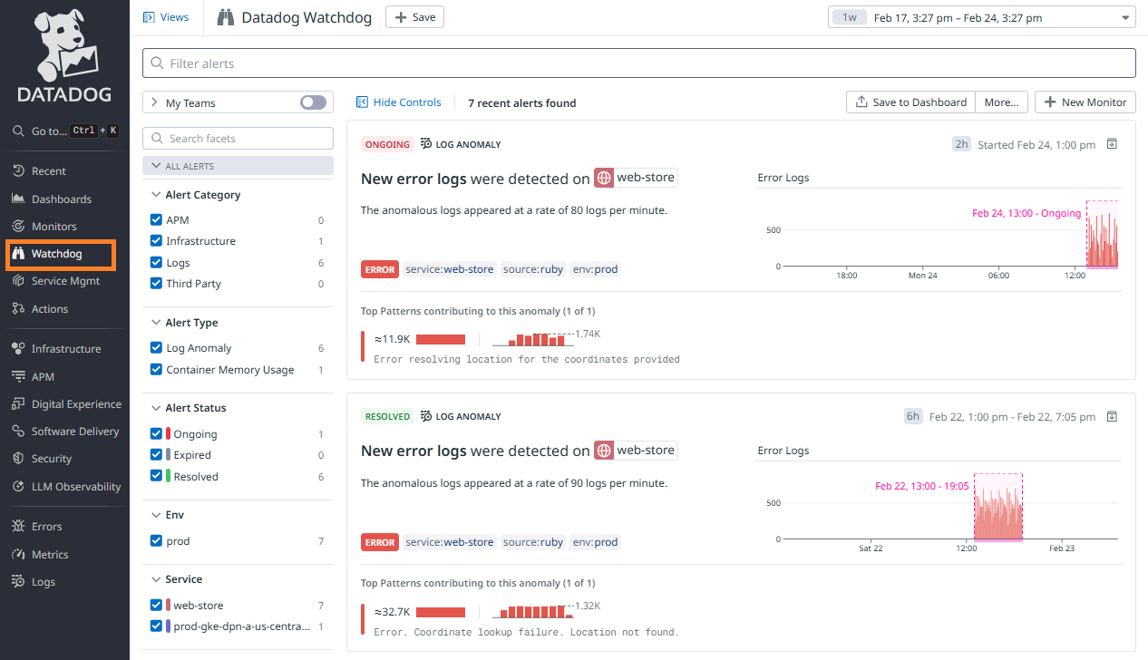Uncheck the Ongoing alert status
This screenshot has width=1148, height=660.
(156, 434)
